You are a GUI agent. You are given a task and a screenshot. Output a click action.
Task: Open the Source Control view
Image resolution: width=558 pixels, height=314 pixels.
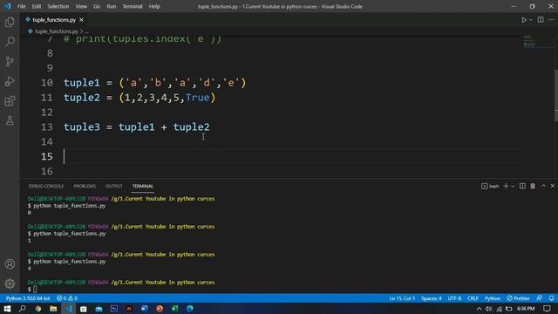tap(10, 62)
